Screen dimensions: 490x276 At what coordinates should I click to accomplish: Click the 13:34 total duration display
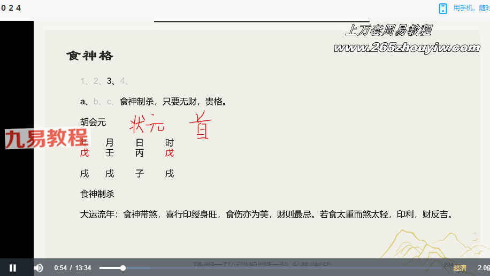[x=82, y=268]
